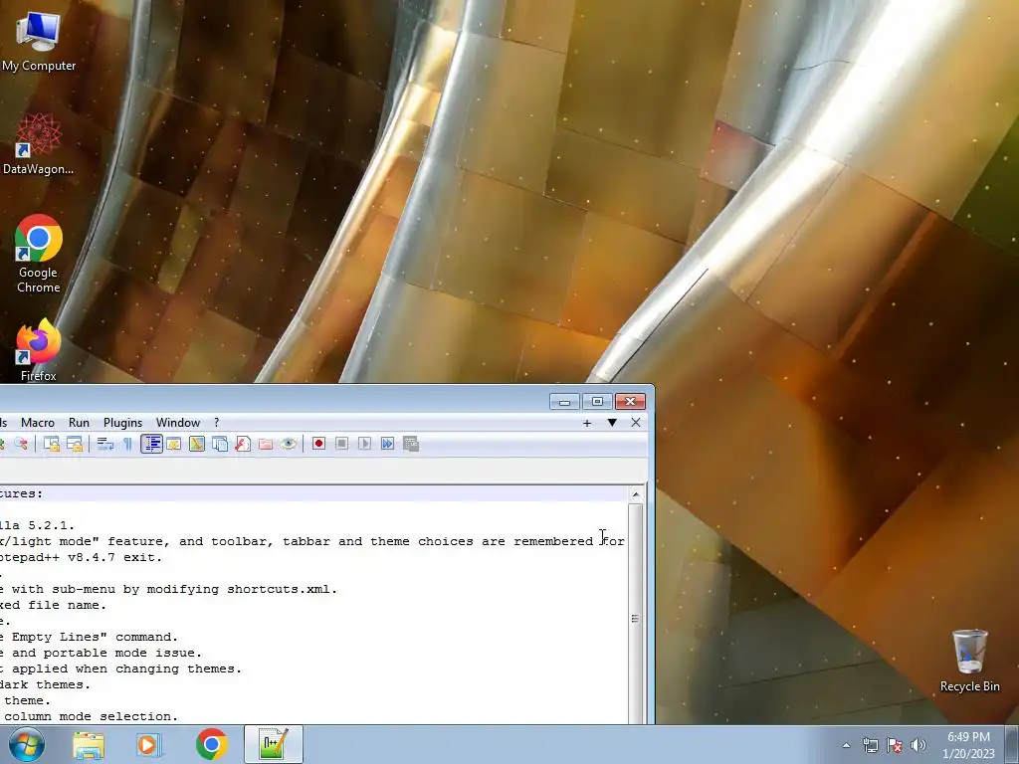Open the Macro menu
Screen dimensions: 1019x764
pyautogui.click(x=38, y=422)
